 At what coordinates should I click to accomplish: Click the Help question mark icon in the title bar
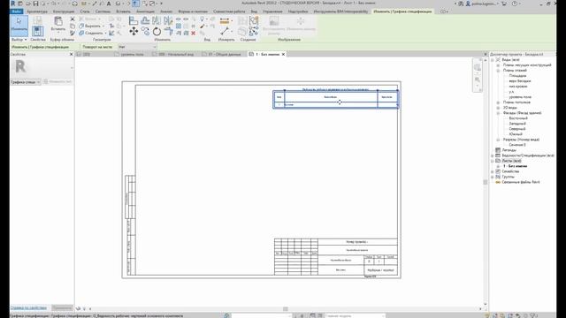click(515, 4)
